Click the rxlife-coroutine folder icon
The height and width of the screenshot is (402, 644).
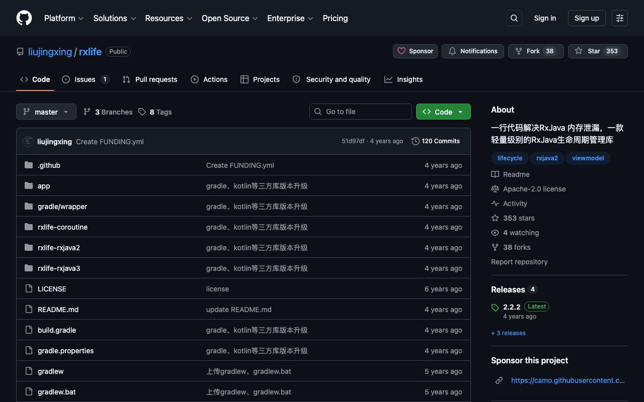coord(29,227)
